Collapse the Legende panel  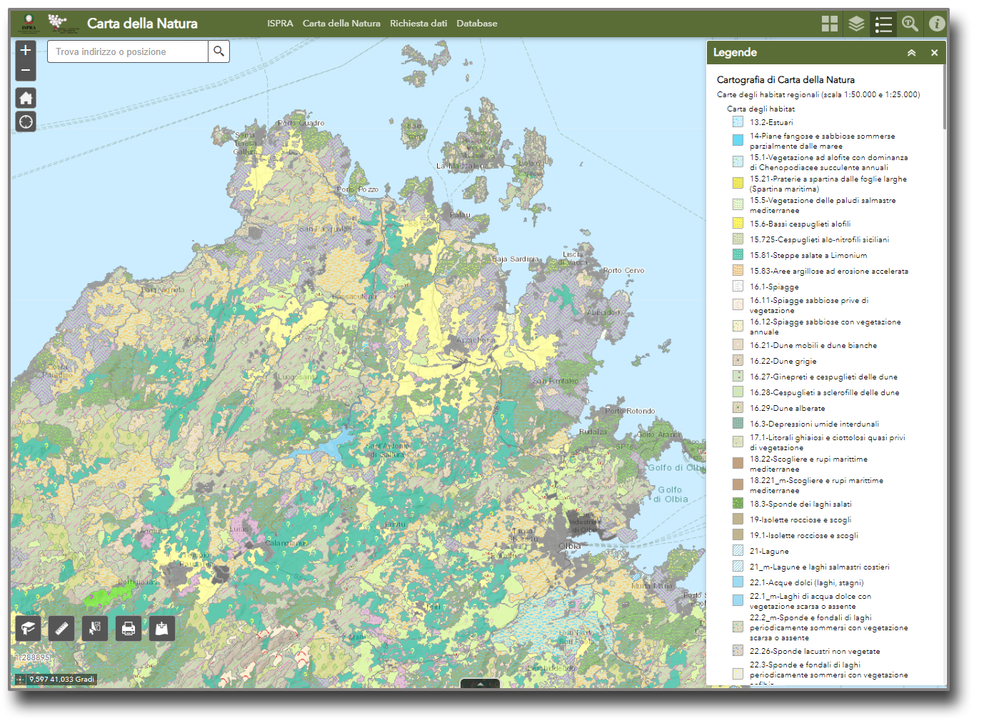(x=911, y=53)
